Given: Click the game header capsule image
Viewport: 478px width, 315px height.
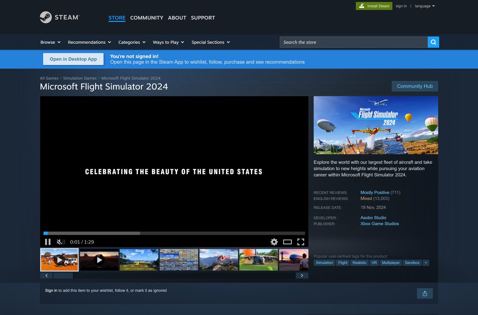Looking at the screenshot, I should [x=376, y=125].
